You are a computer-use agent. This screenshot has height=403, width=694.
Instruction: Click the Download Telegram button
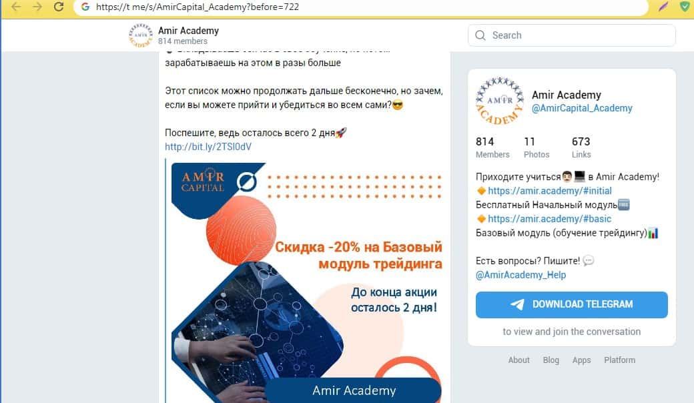tap(571, 304)
